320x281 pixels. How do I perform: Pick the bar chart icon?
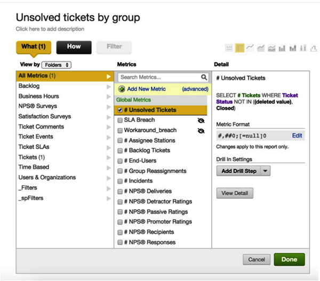pyautogui.click(x=282, y=49)
